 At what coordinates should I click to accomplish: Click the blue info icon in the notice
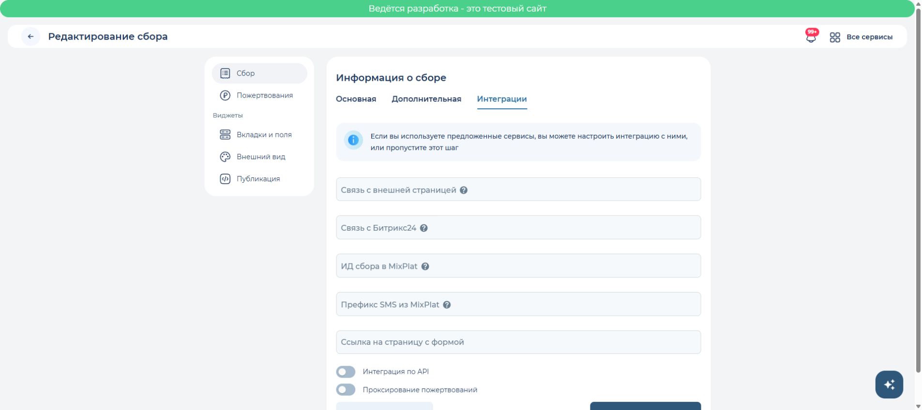click(x=353, y=140)
